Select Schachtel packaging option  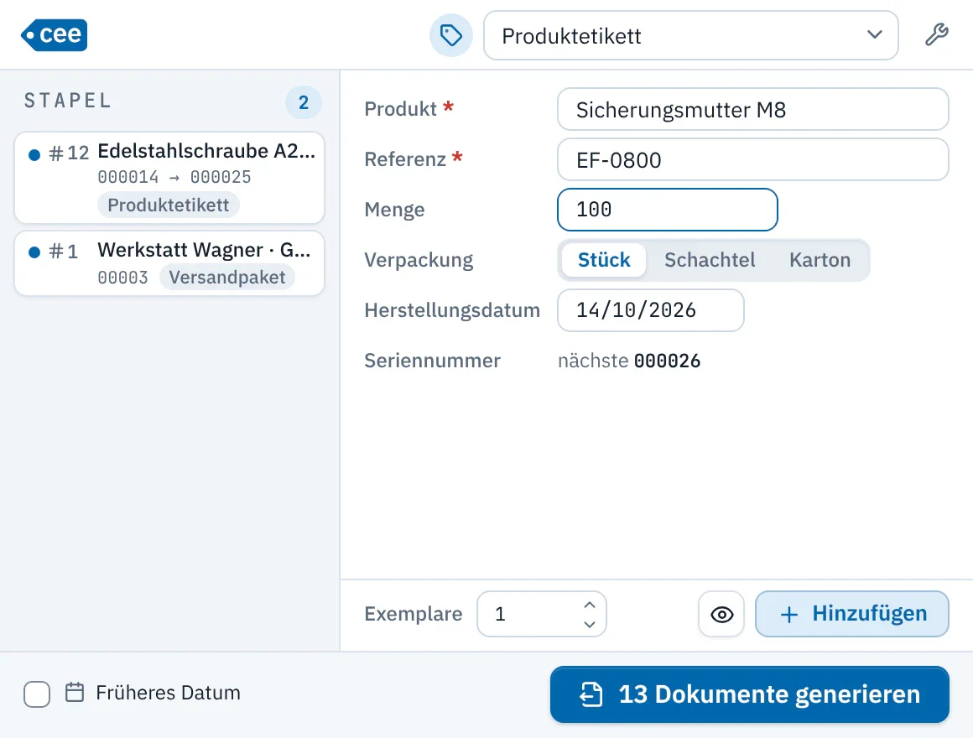(710, 260)
